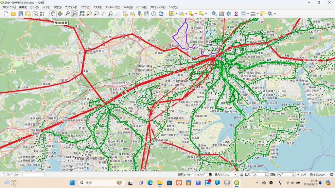Select the Pan Map hand tool
This screenshot has height=188, width=335.
click(53, 14)
